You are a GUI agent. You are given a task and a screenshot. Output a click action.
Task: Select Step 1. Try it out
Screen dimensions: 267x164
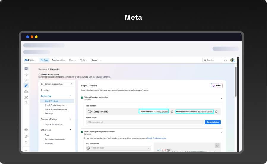tap(57, 101)
